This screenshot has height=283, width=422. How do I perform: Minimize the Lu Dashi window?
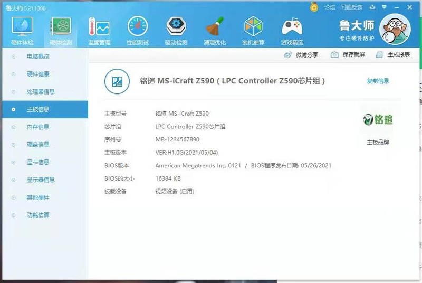tap(397, 7)
